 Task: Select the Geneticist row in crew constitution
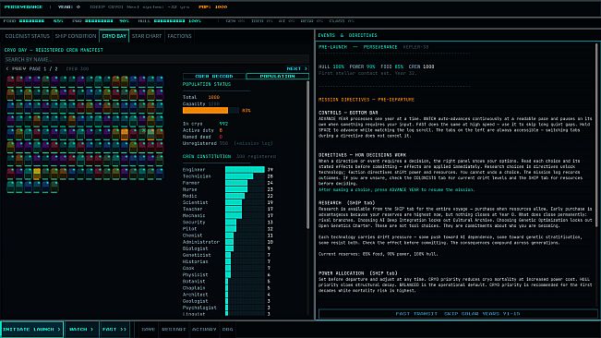(228, 255)
